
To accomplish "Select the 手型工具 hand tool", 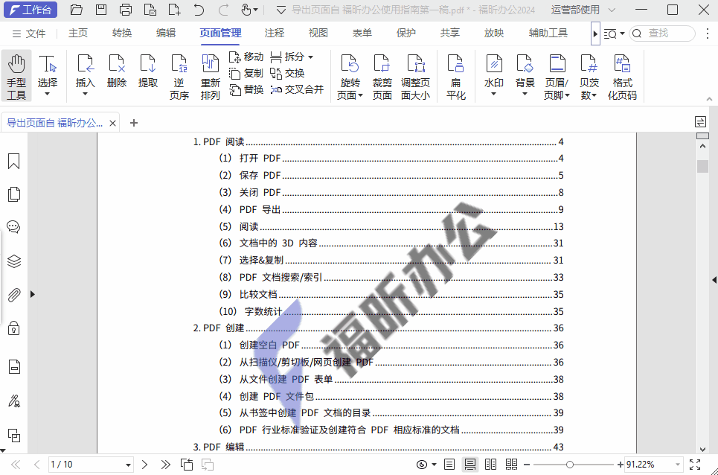I will (16, 74).
